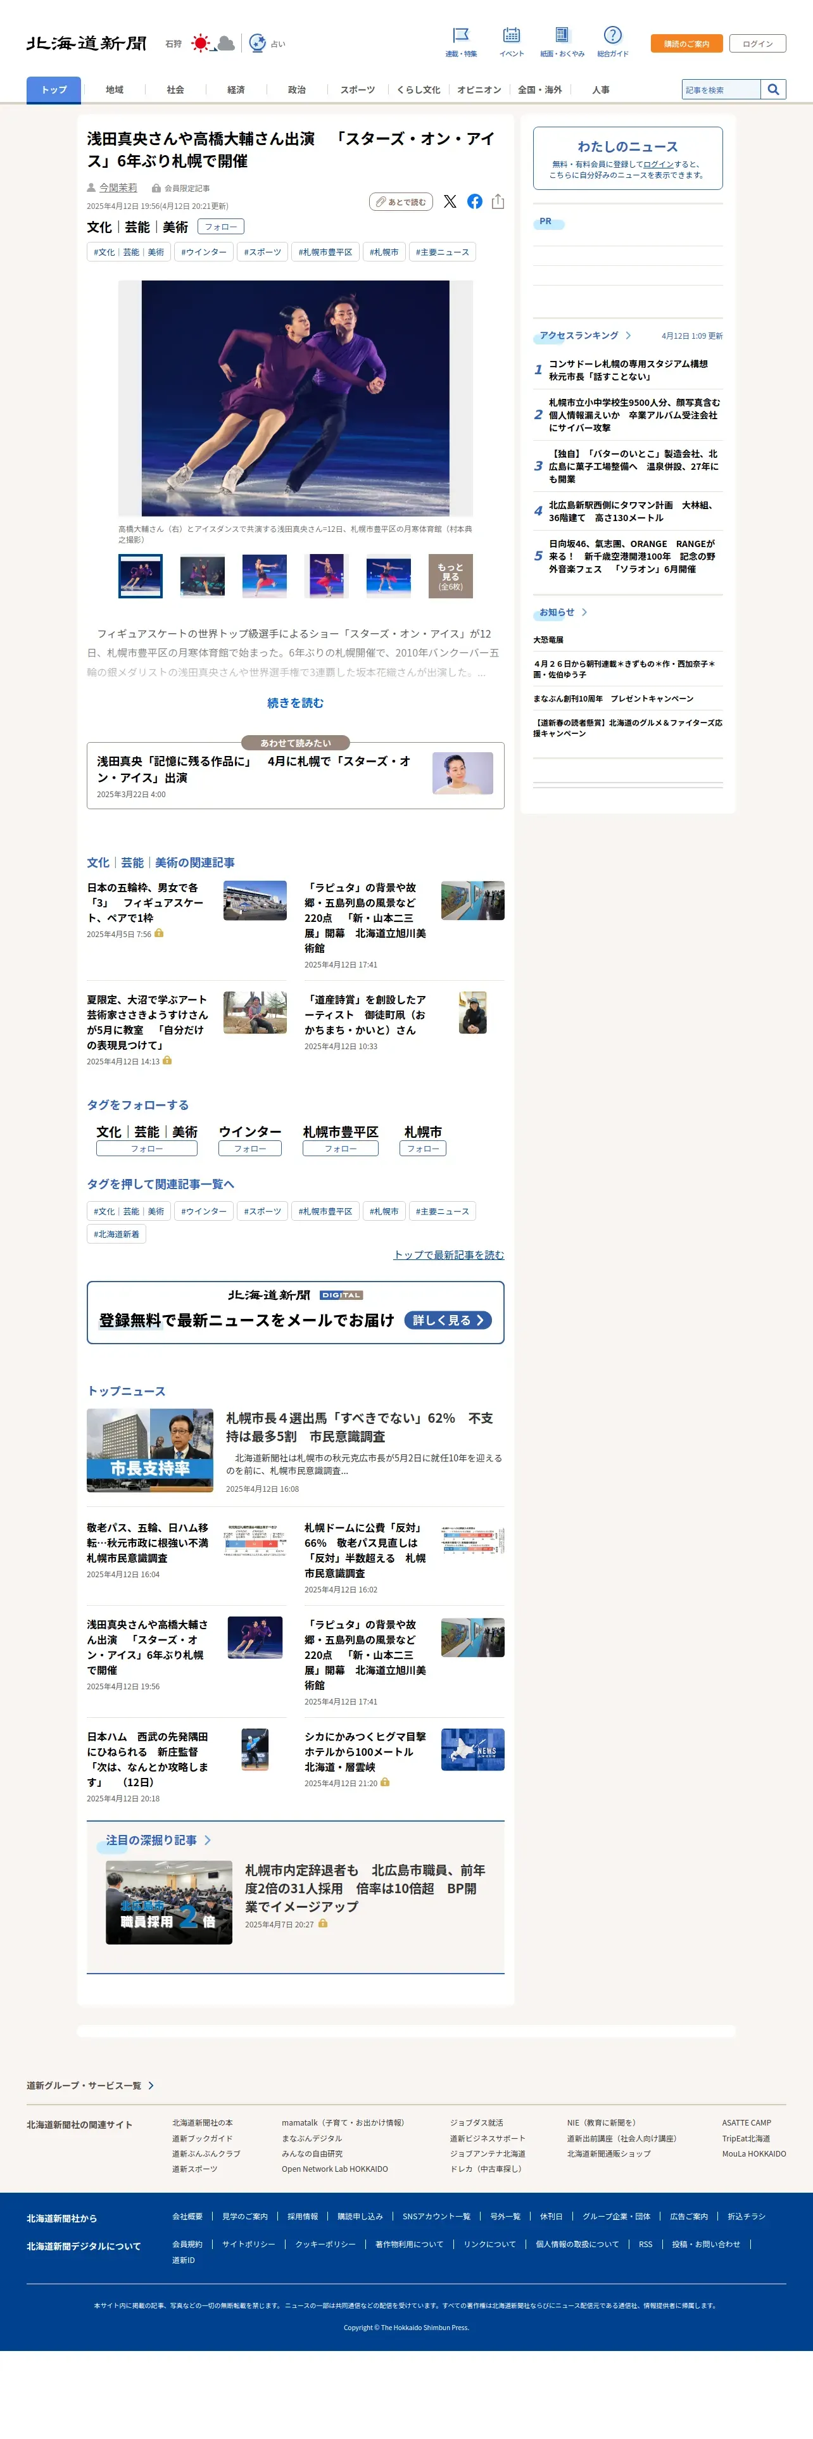Share the article on X

tap(450, 202)
